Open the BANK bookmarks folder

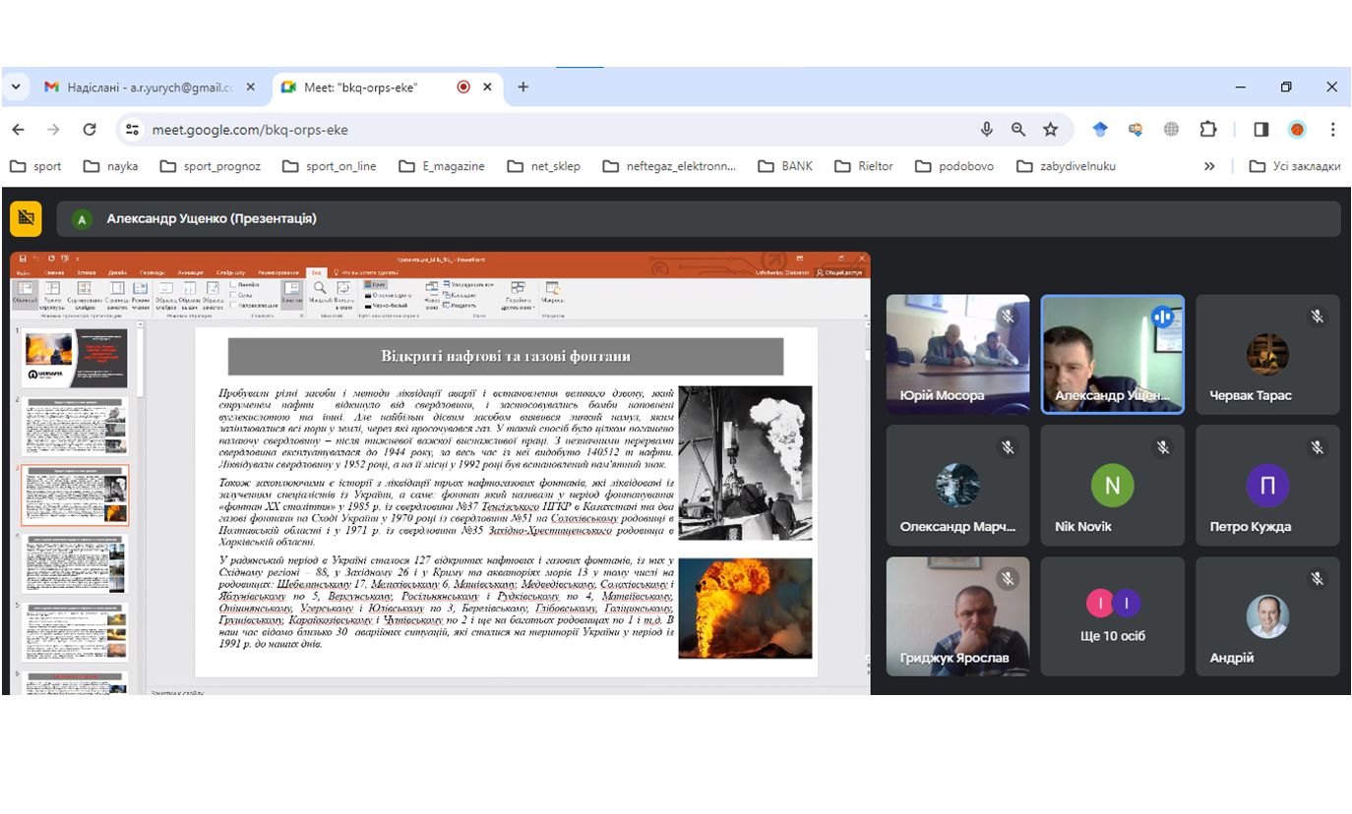pyautogui.click(x=785, y=166)
